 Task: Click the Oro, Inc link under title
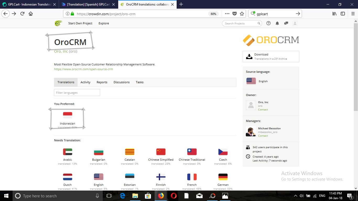point(61,51)
